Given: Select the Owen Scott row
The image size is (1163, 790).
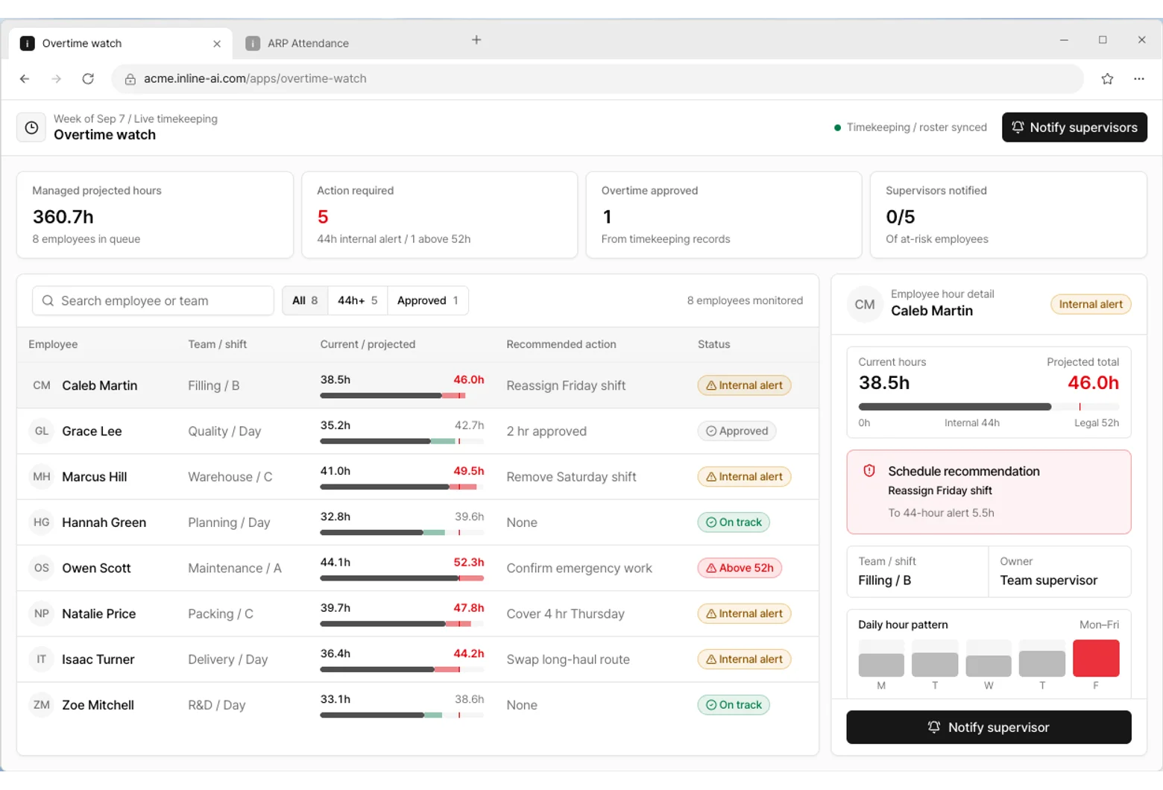Looking at the screenshot, I should coord(417,569).
